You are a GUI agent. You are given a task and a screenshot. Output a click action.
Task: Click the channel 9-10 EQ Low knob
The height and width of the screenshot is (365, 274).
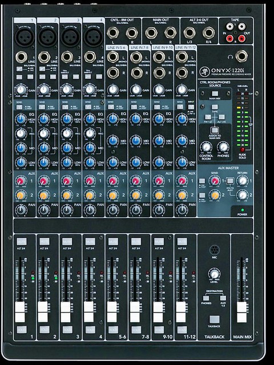tap(159, 162)
